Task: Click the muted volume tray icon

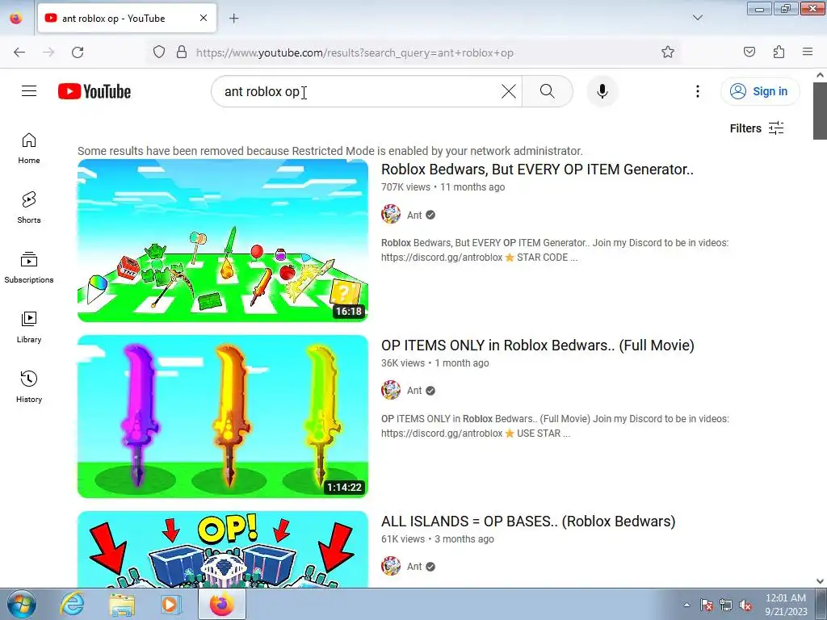Action: (x=745, y=605)
